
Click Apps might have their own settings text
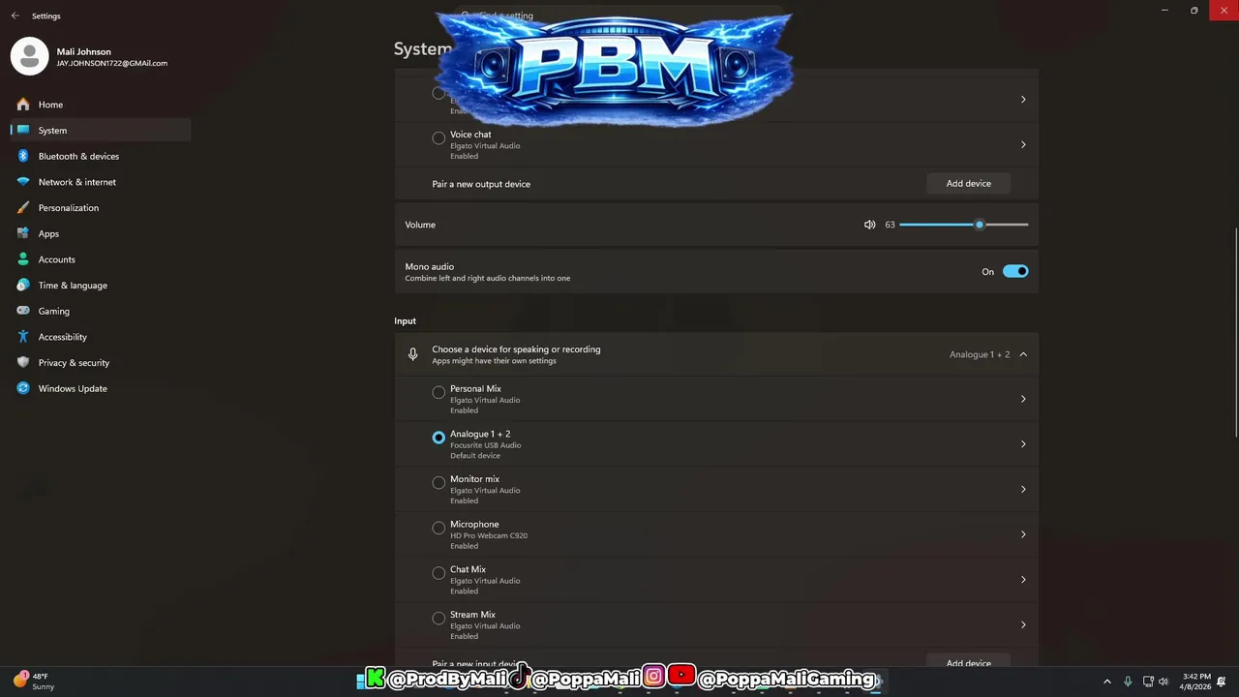pos(494,361)
